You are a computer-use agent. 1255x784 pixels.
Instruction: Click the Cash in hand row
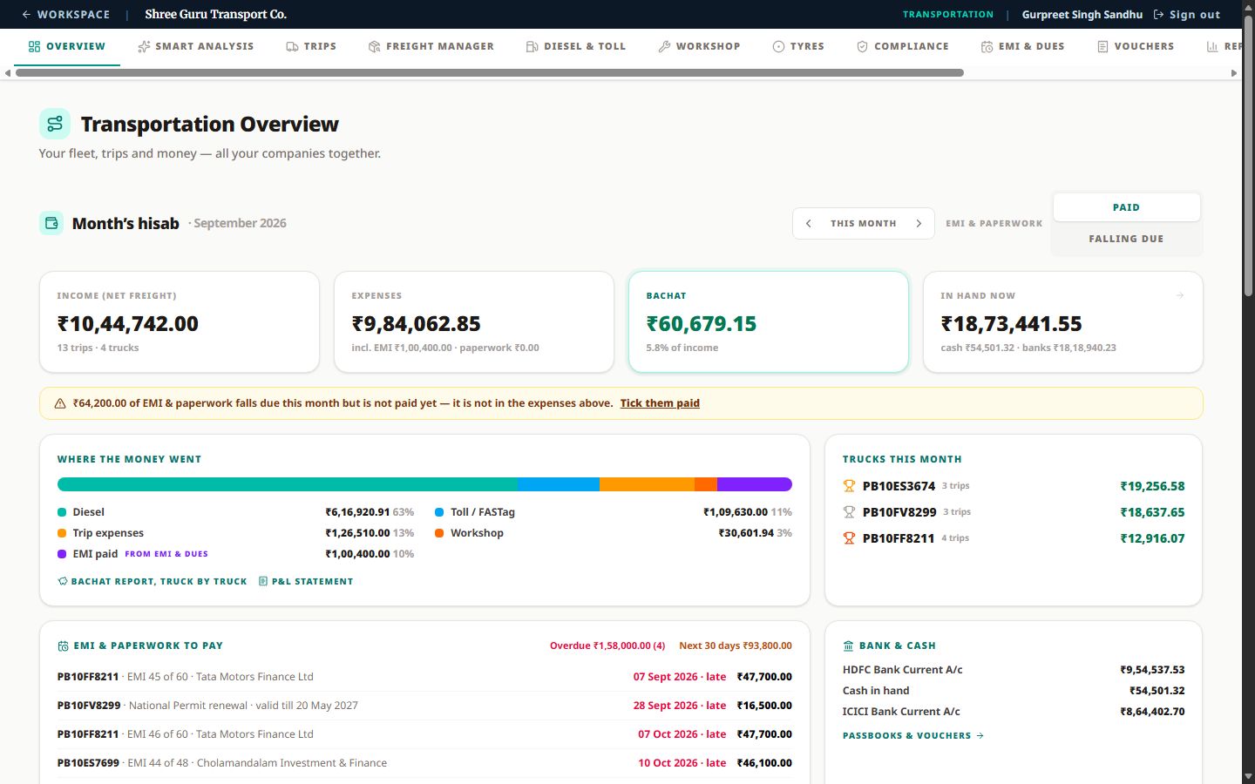pyautogui.click(x=1014, y=691)
